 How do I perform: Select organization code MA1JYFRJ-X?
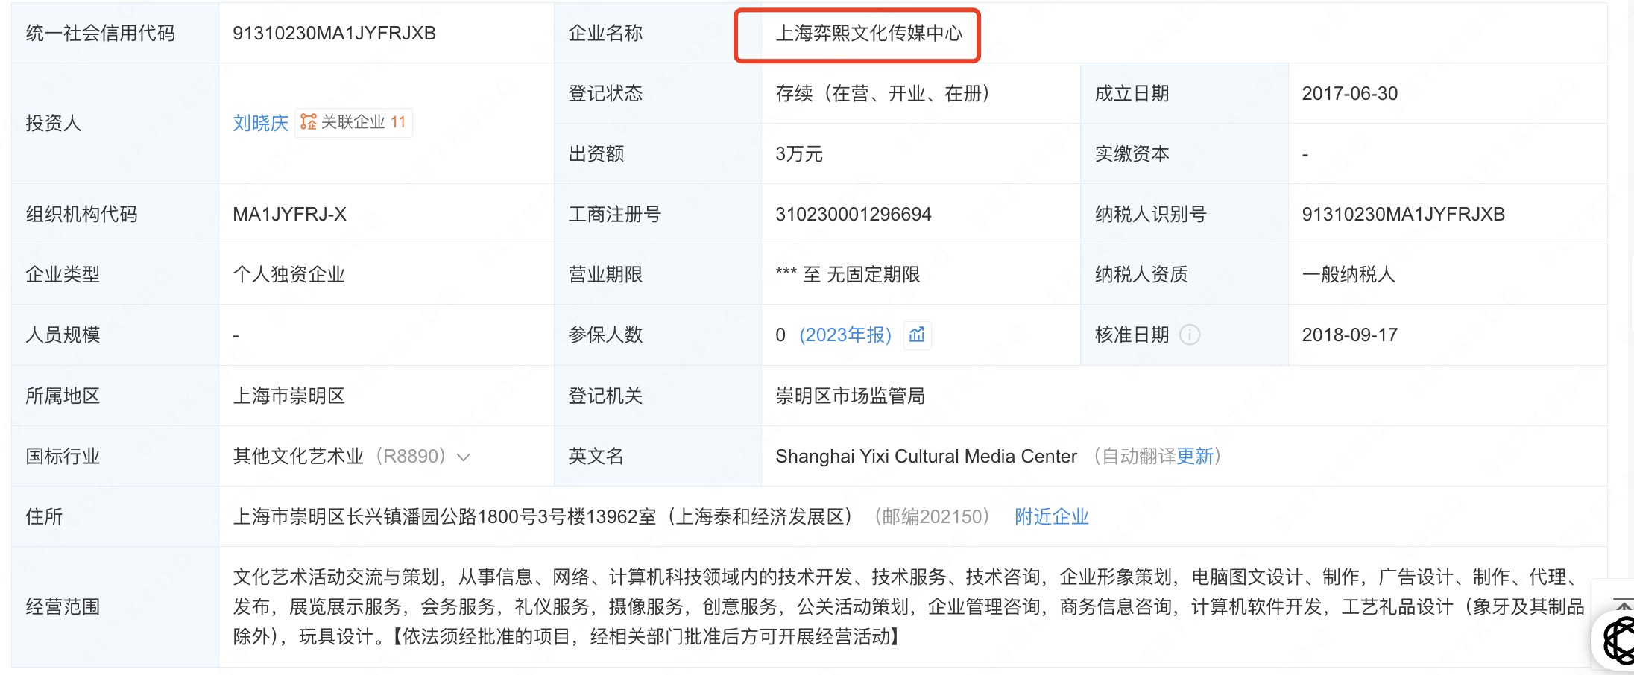(x=289, y=214)
